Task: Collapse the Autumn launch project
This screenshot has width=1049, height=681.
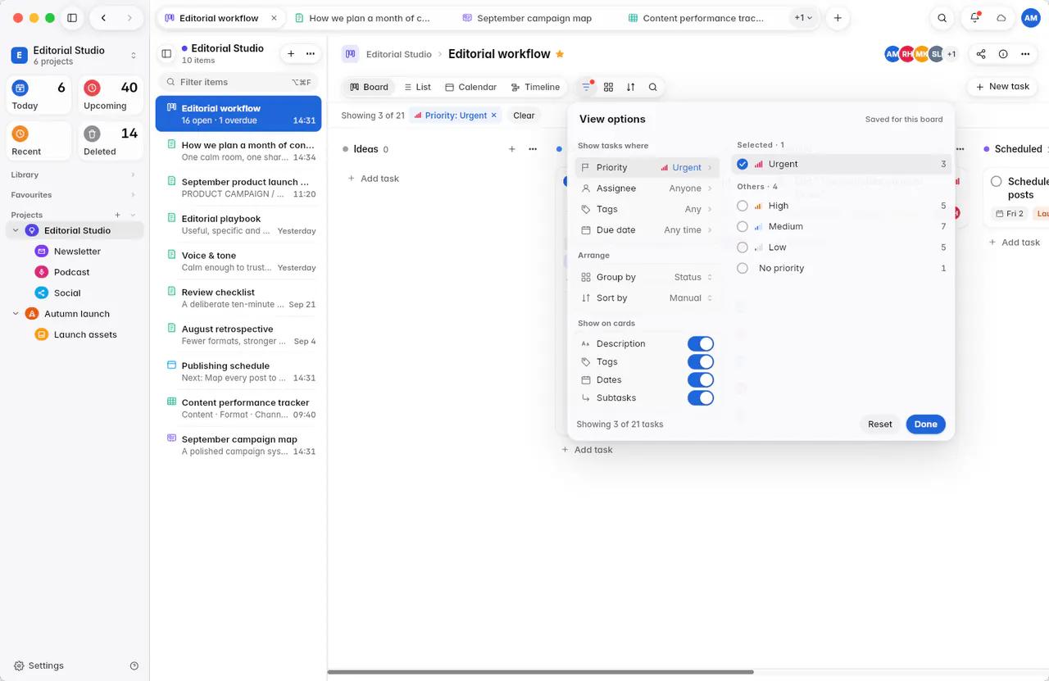Action: click(16, 314)
